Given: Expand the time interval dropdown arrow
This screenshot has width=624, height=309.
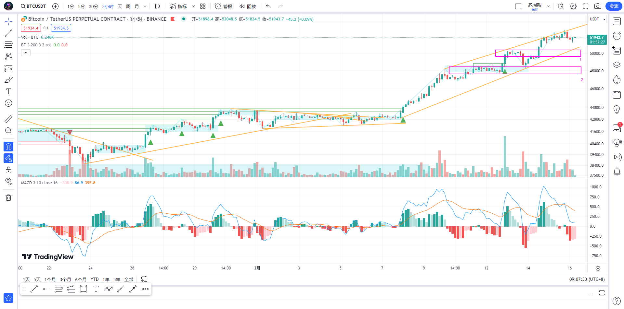Looking at the screenshot, I should (145, 6).
